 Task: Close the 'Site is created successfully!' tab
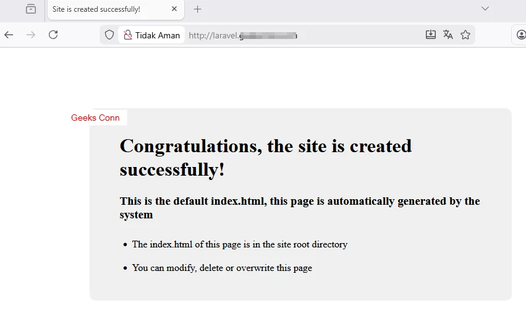coord(174,9)
